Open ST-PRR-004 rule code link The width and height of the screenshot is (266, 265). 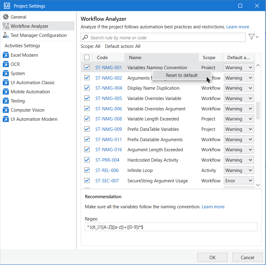click(107, 160)
